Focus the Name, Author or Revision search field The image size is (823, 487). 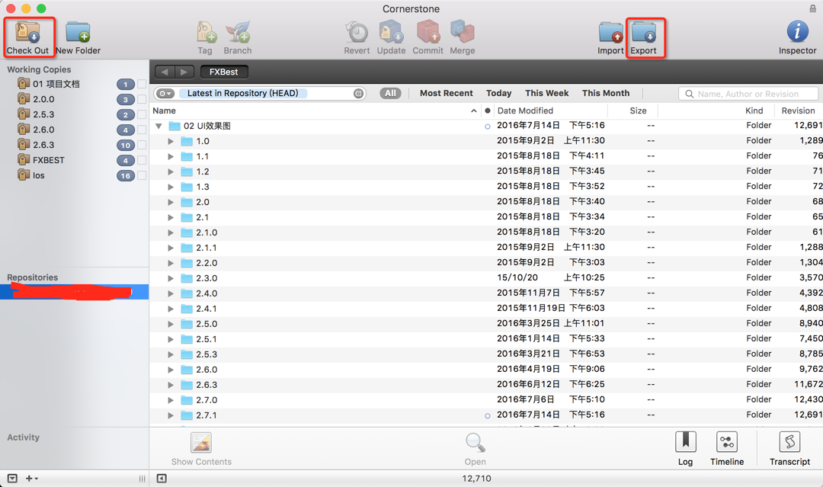(x=748, y=94)
